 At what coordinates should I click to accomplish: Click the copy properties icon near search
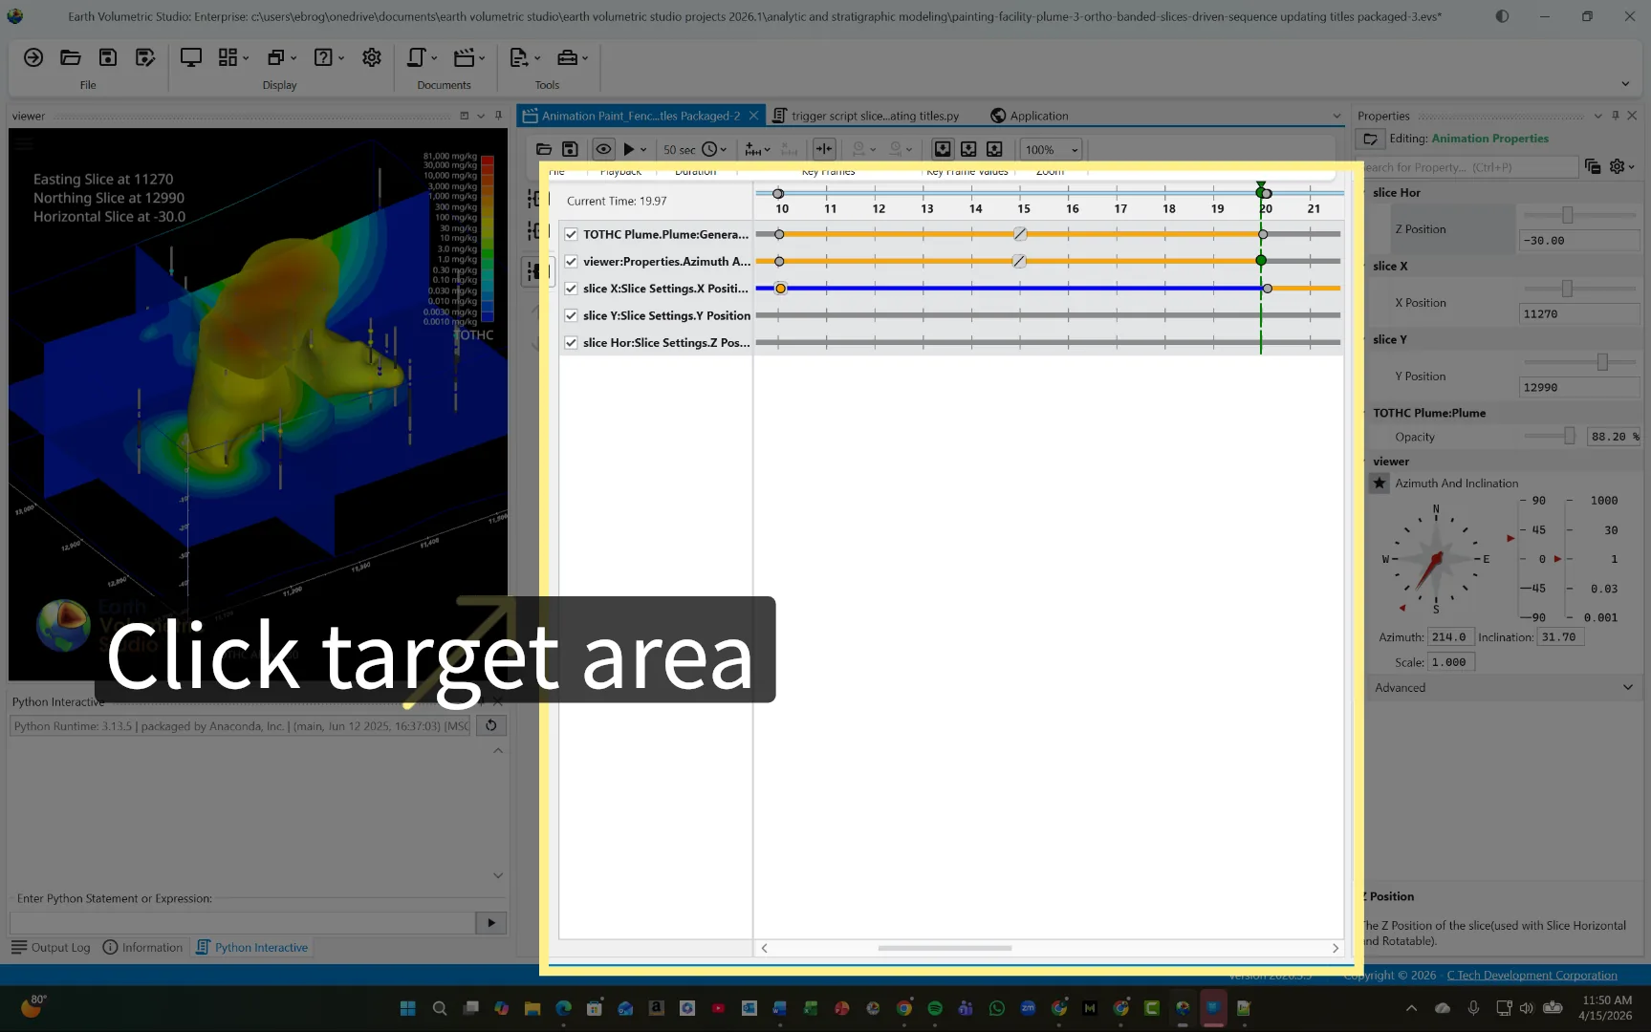[x=1593, y=166]
